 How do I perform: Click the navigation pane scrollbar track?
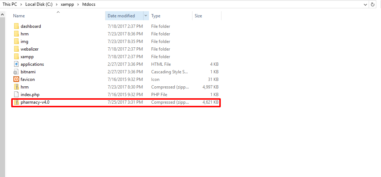point(2,97)
